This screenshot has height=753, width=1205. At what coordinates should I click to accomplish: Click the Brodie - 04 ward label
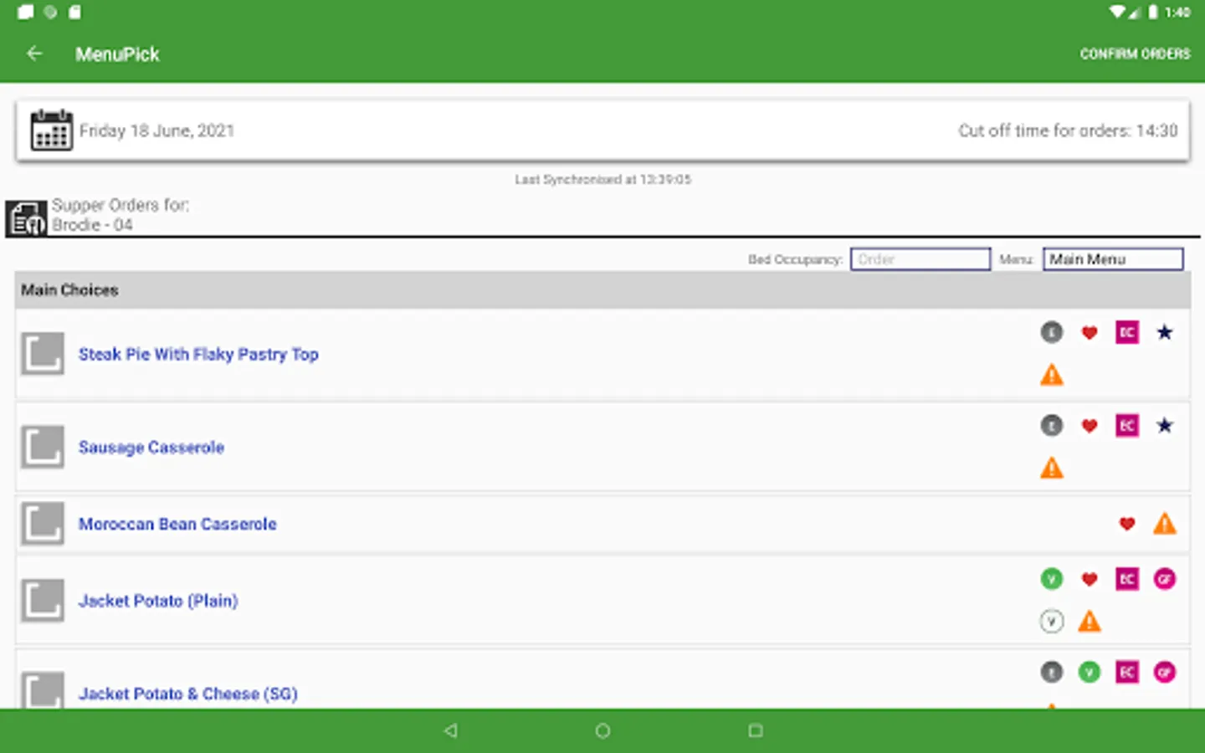[x=92, y=224]
